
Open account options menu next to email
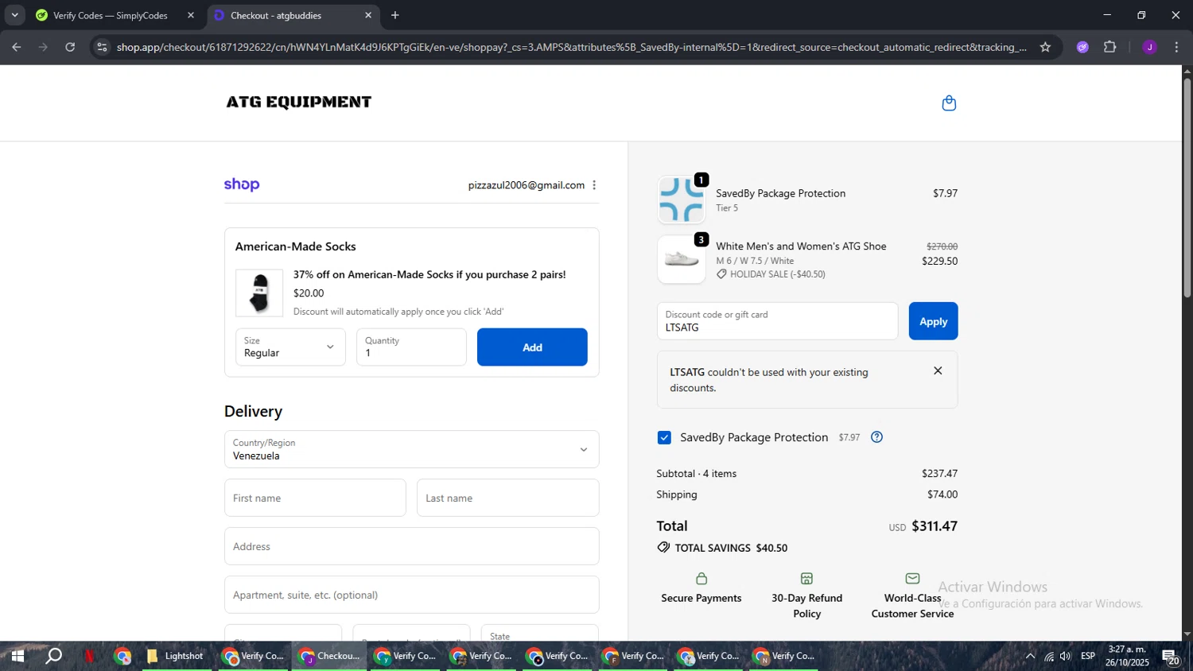594,185
